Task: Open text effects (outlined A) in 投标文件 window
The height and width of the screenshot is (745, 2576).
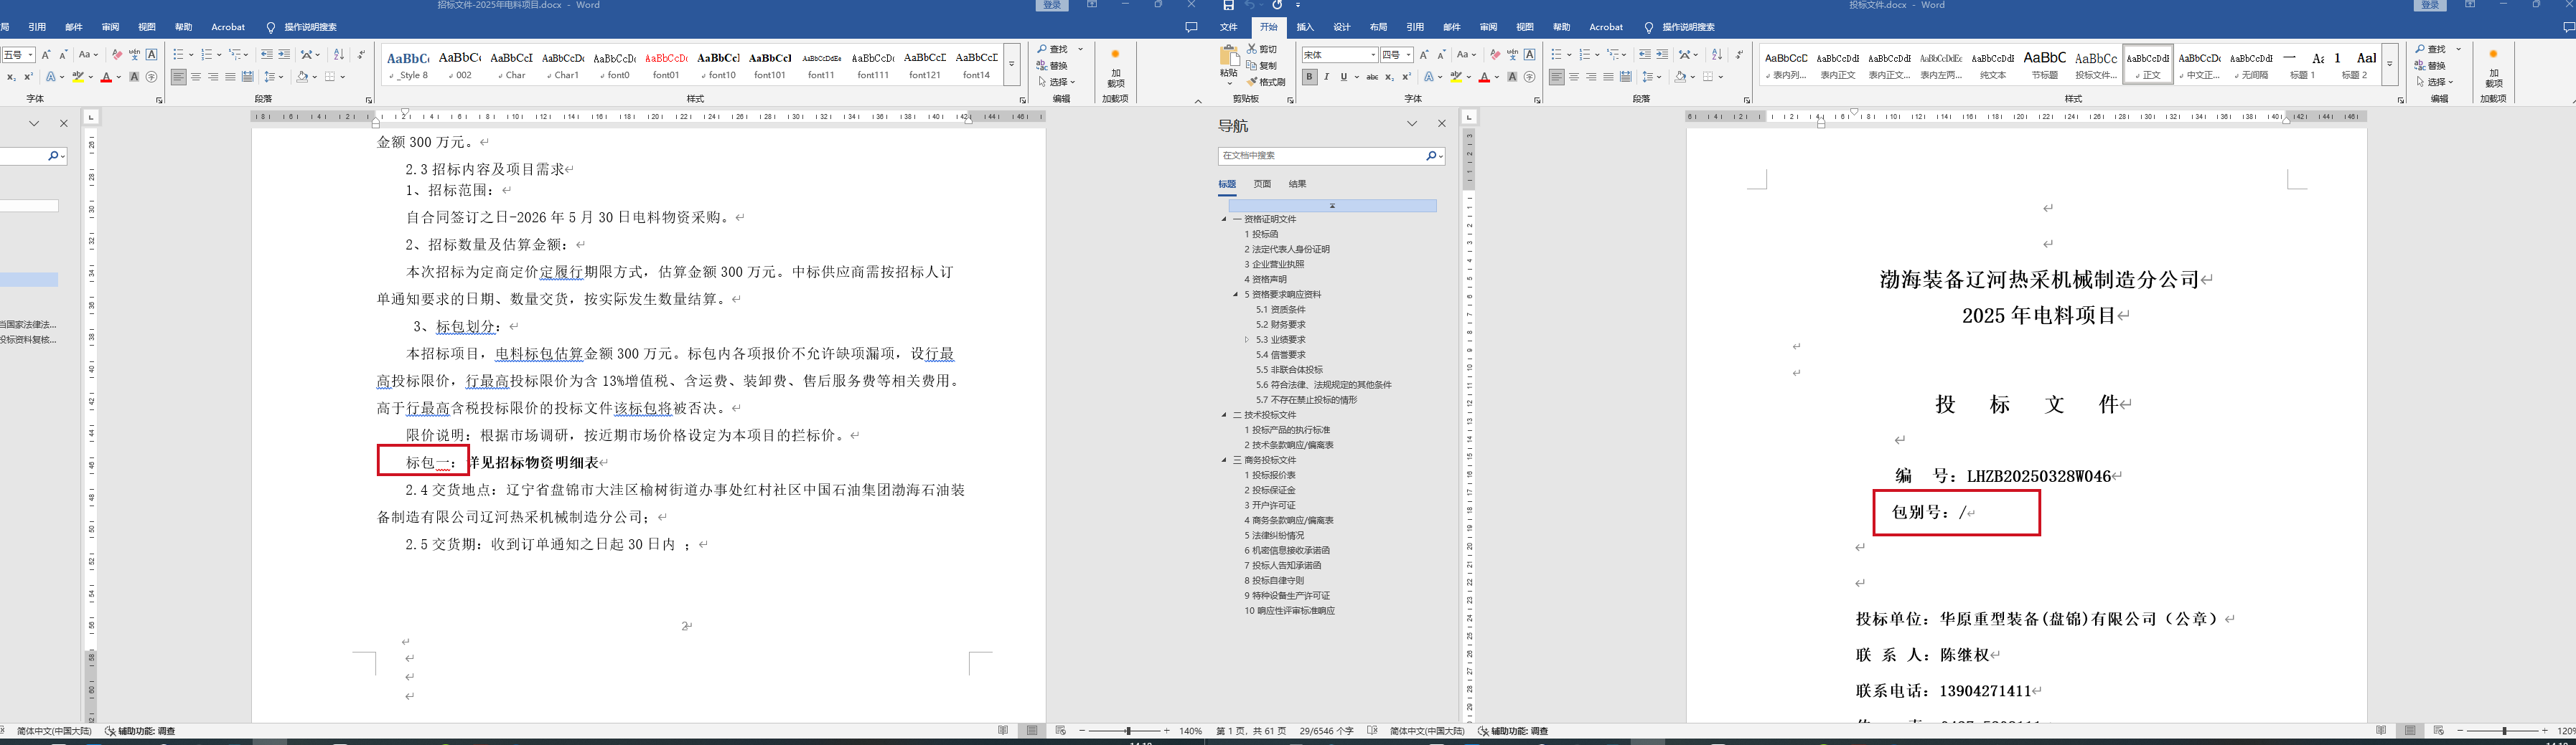Action: click(1430, 77)
